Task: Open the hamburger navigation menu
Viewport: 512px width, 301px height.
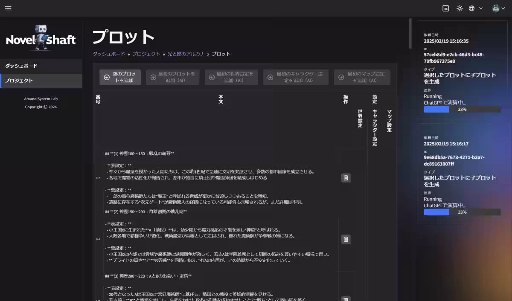Action: point(8,8)
